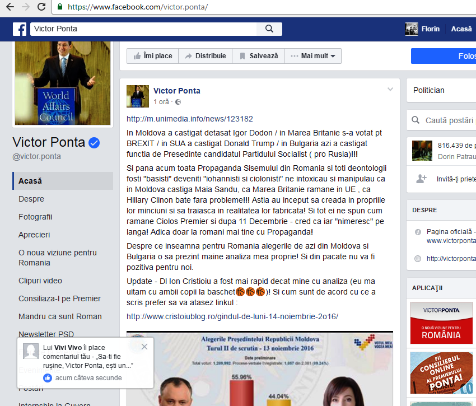Click the invite friends person icon
The height and width of the screenshot is (406, 476).
click(421, 179)
